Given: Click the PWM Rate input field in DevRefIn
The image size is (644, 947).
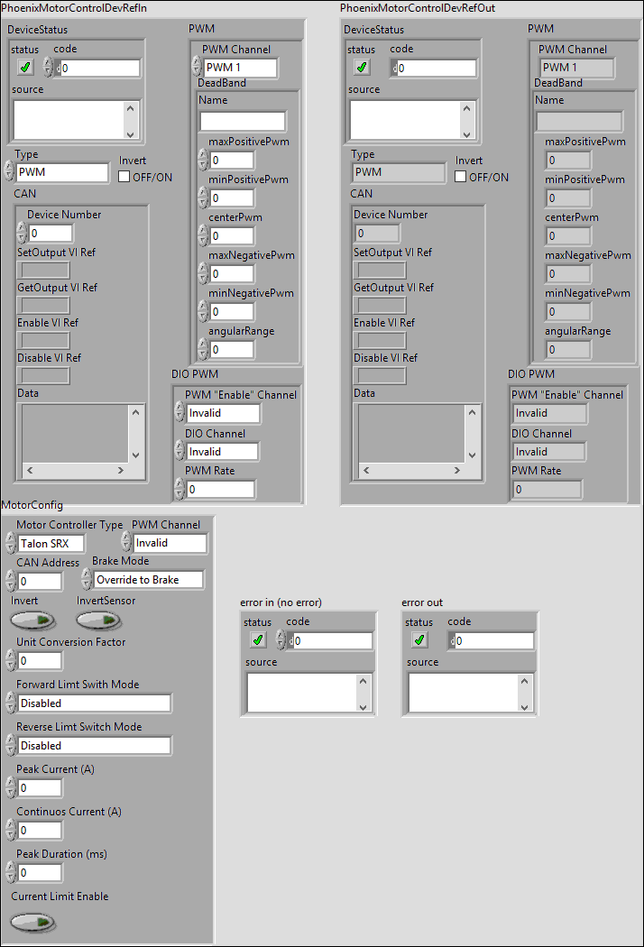Looking at the screenshot, I should 219,490.
